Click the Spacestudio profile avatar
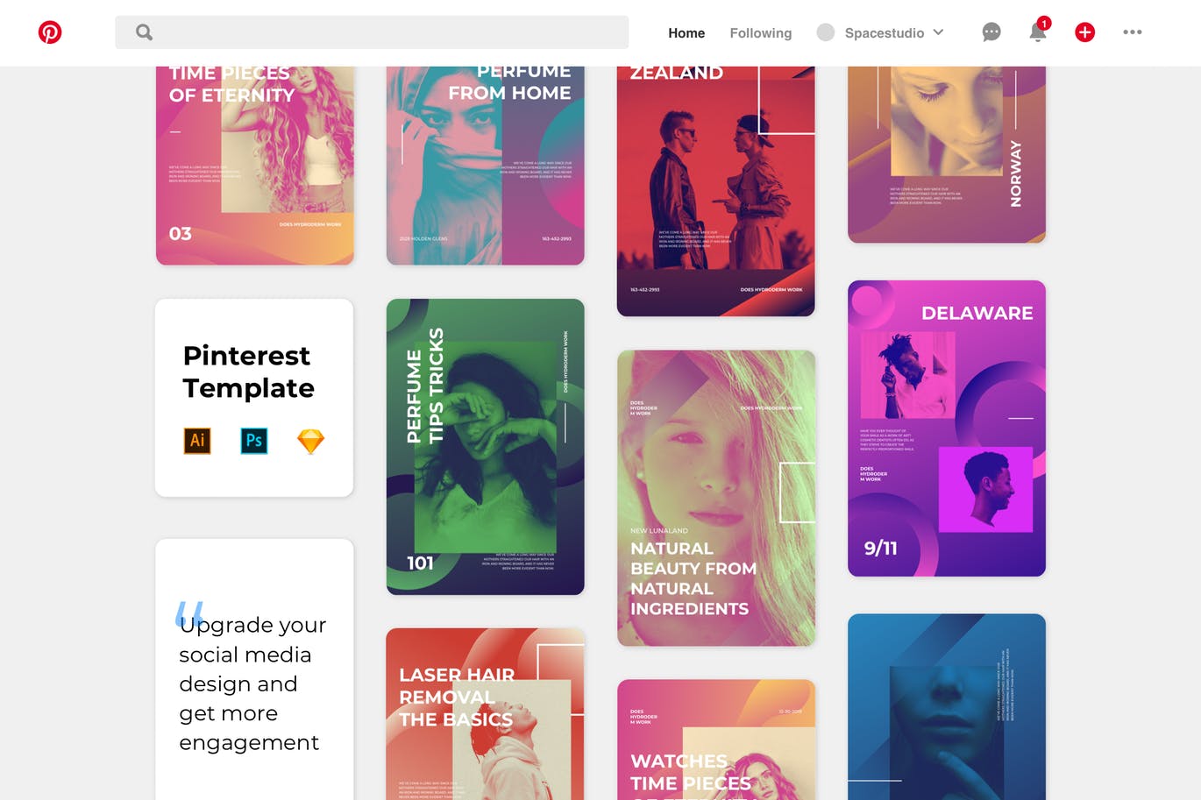 pos(825,32)
